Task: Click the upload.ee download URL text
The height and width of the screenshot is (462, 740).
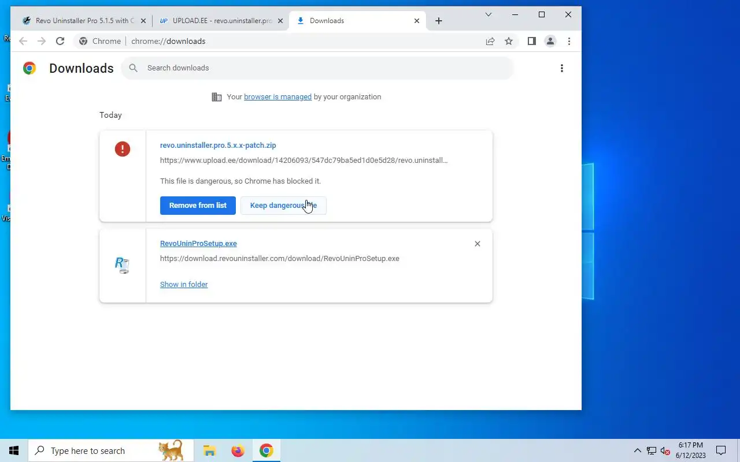Action: pos(304,161)
